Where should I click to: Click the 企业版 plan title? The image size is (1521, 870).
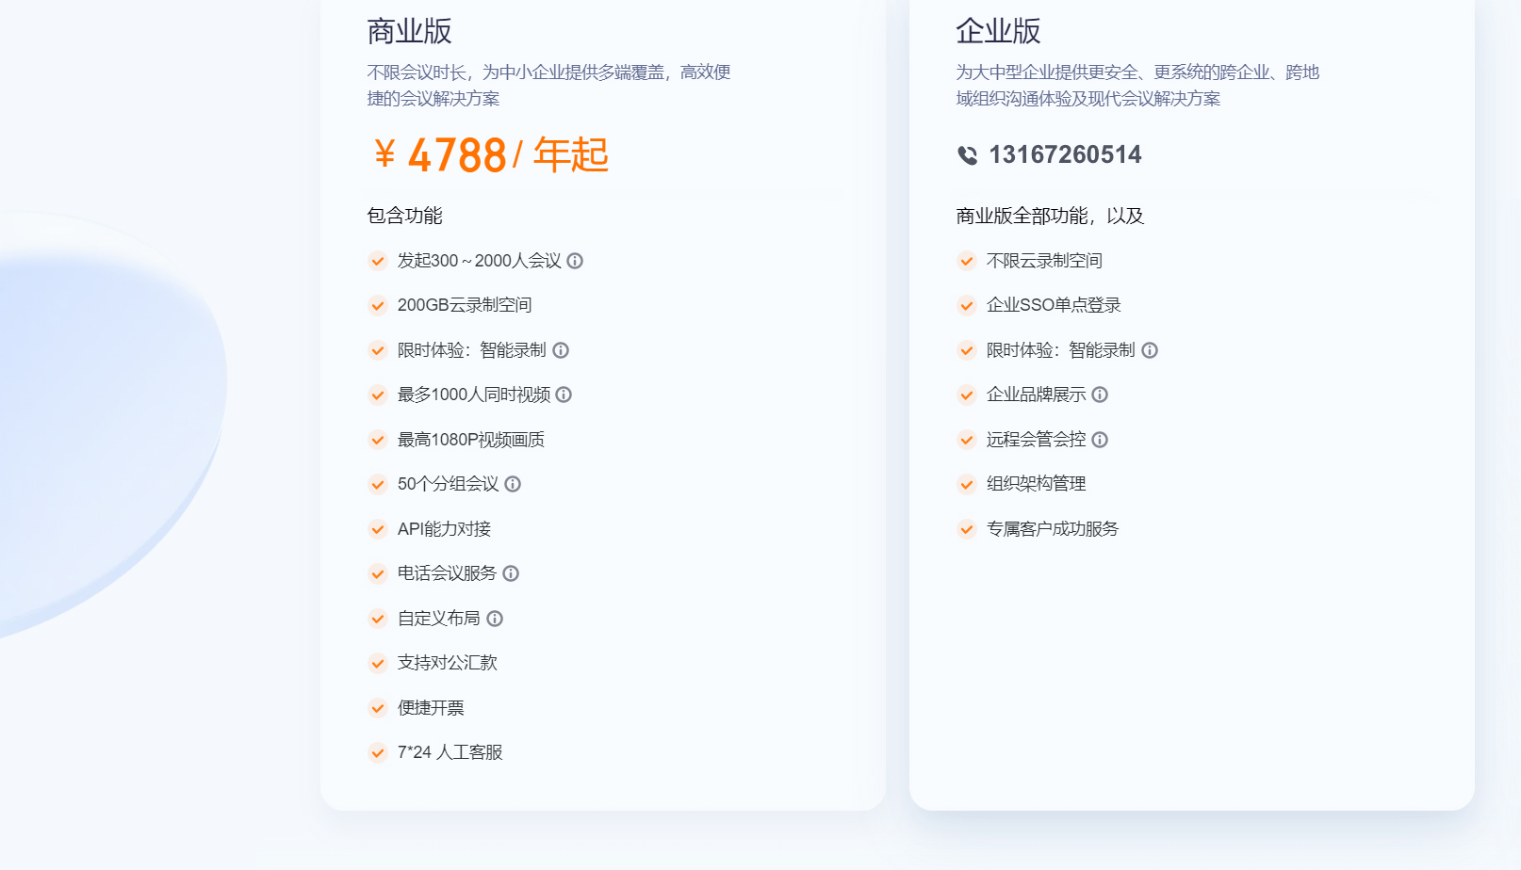coord(998,31)
